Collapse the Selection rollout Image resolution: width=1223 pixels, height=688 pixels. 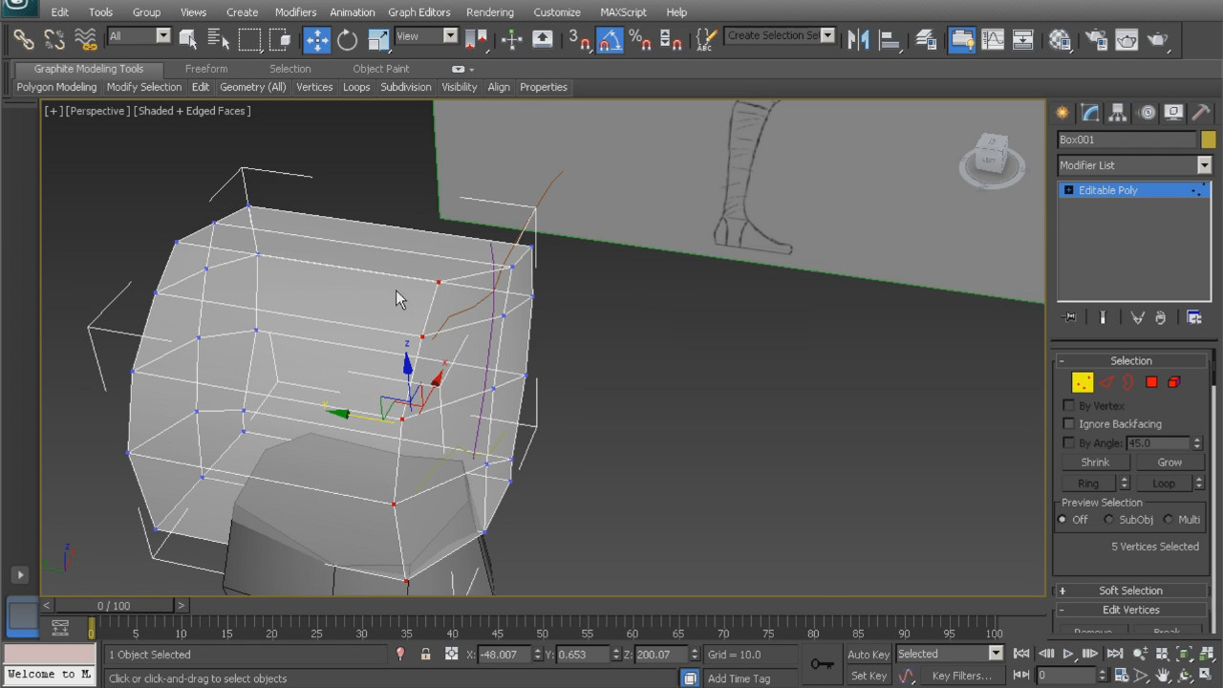[x=1130, y=360]
